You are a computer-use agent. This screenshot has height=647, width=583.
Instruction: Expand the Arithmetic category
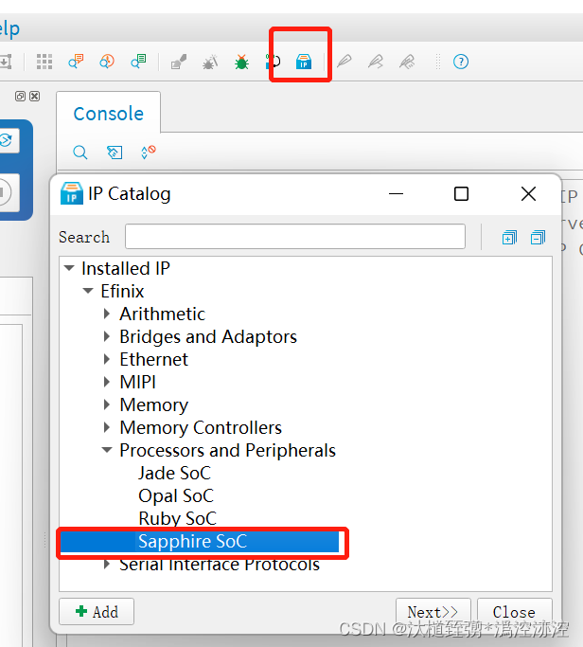pos(107,314)
